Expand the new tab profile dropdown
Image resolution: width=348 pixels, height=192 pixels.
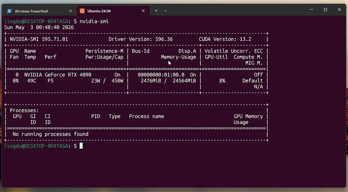165,11
